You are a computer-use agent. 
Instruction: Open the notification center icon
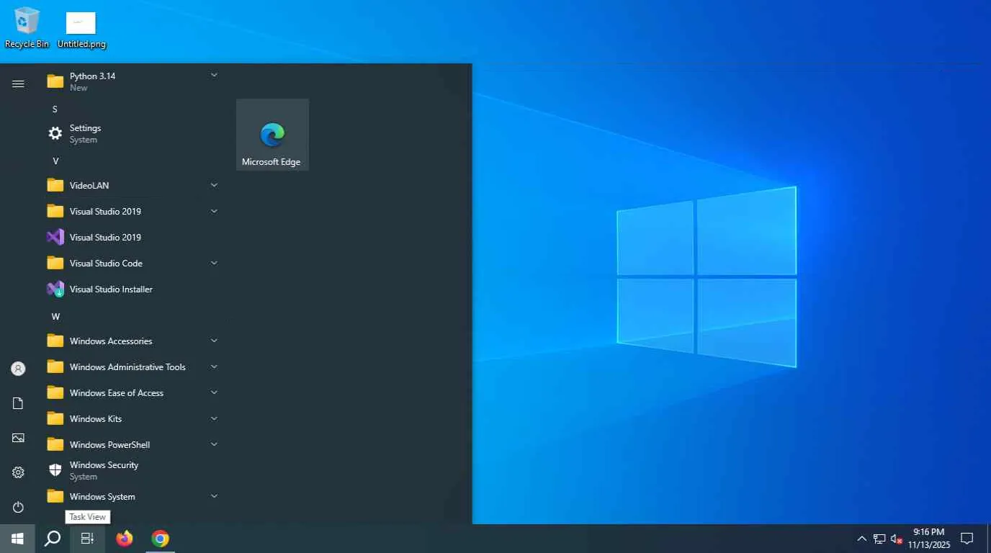click(967, 539)
